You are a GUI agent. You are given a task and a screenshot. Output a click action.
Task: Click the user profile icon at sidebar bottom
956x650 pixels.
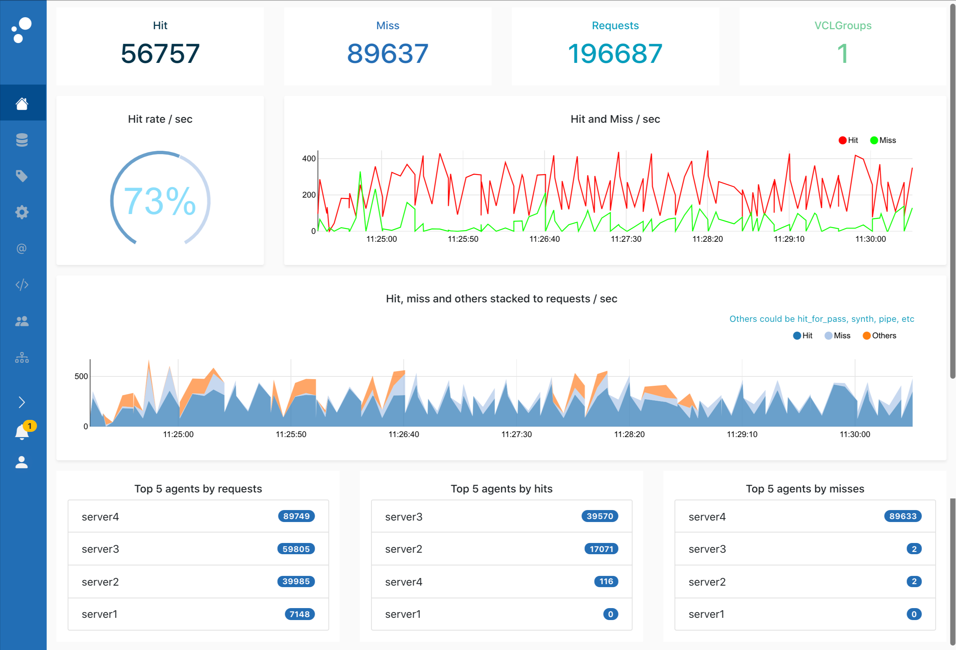(22, 462)
